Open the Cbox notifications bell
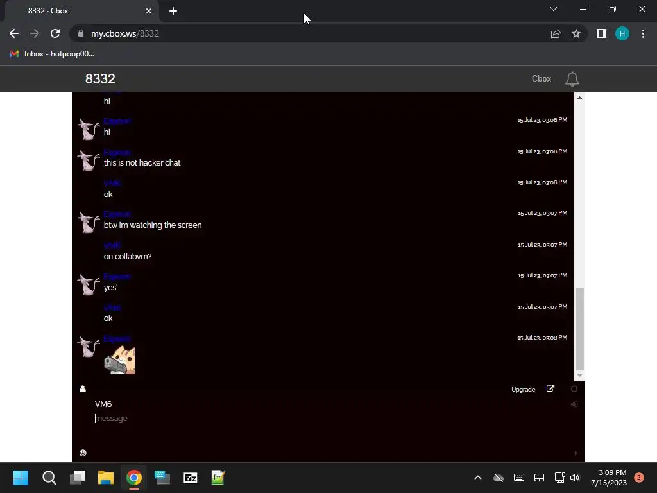Screen dimensions: 657x493 (x=572, y=79)
